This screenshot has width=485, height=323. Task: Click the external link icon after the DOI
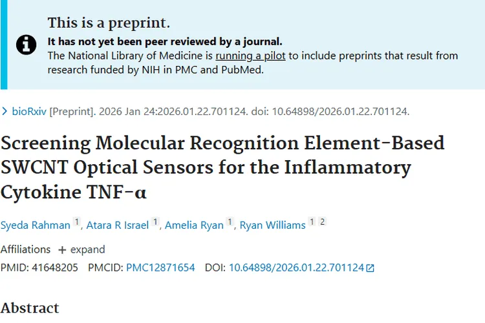coord(370,267)
